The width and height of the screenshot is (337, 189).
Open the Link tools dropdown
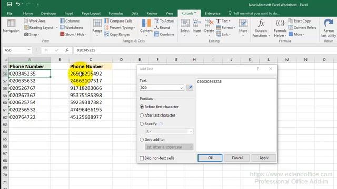223,34
